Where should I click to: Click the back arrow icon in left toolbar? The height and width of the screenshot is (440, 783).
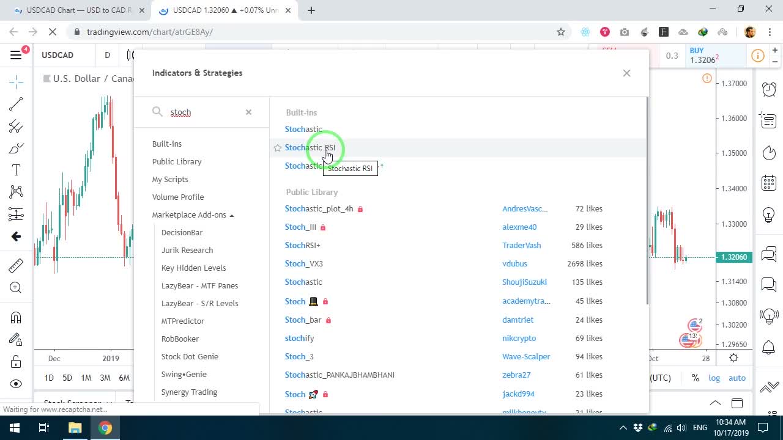[x=16, y=237]
